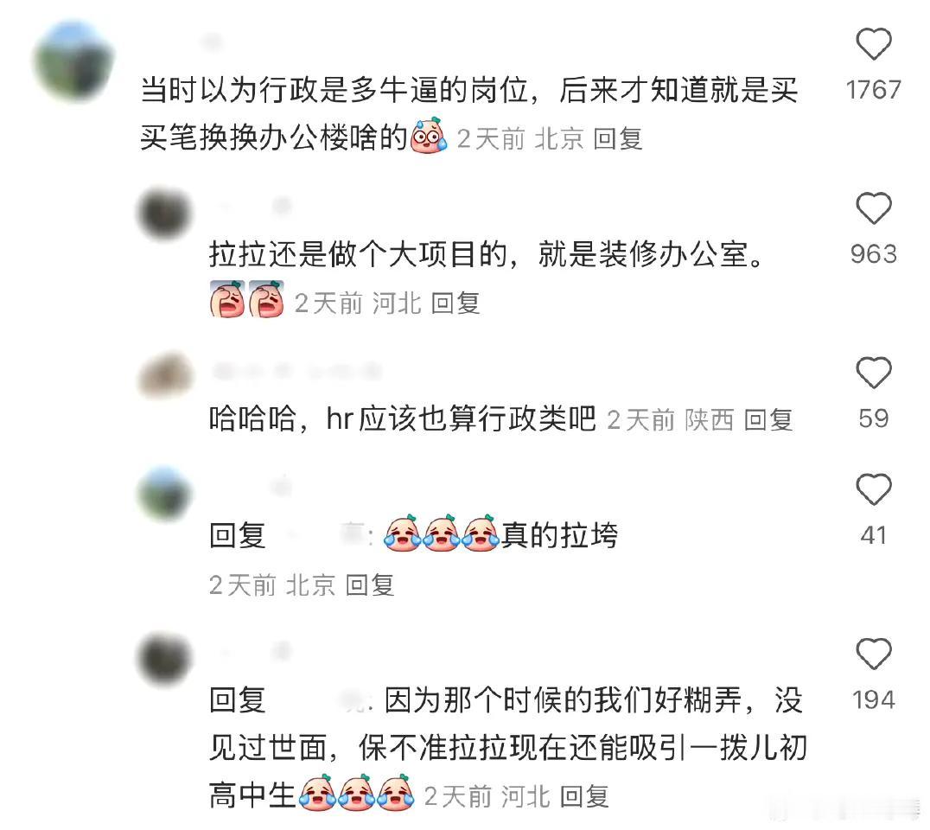
Task: Select the comment text 哈哈哈，hr应该也算行政类吧
Action: tap(402, 418)
